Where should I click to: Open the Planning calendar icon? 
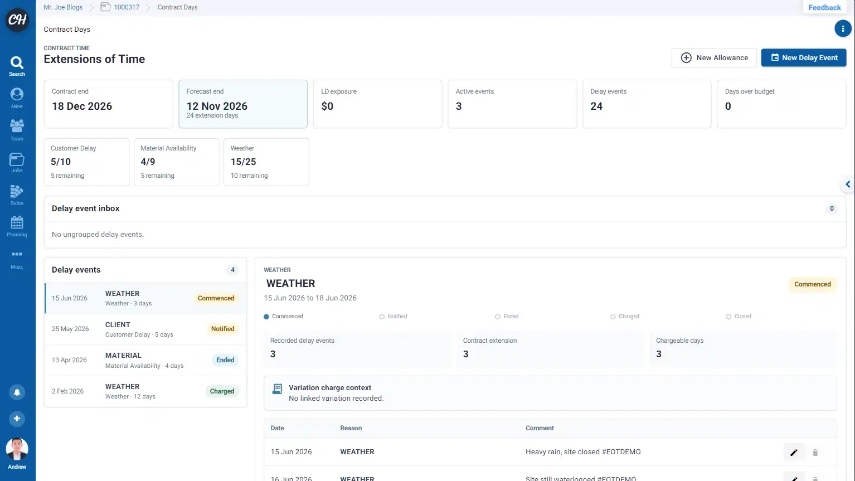tap(17, 226)
